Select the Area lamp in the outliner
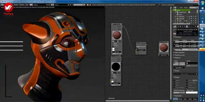The width and height of the screenshot is (205, 102). click(x=180, y=21)
